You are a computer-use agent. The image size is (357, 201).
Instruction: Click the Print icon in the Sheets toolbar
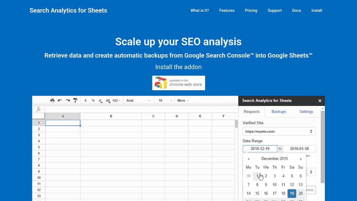coord(52,101)
